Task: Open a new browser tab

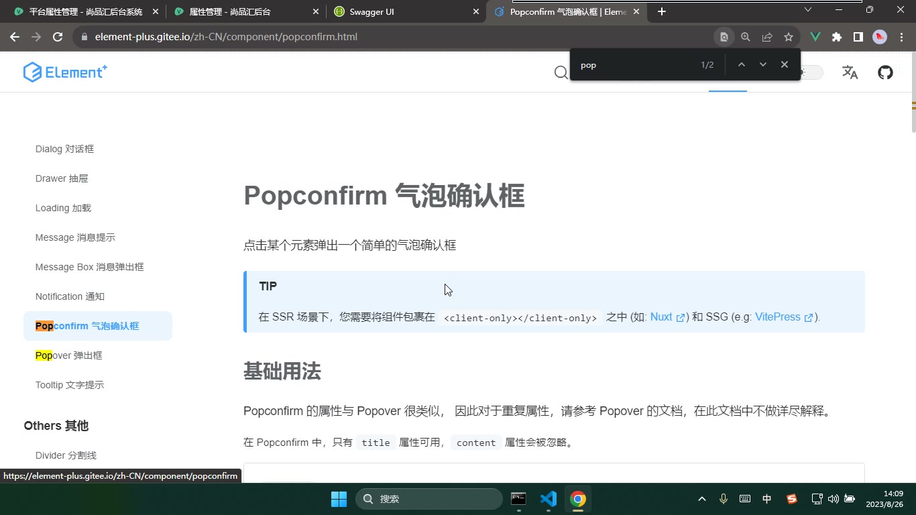Action: [x=662, y=11]
